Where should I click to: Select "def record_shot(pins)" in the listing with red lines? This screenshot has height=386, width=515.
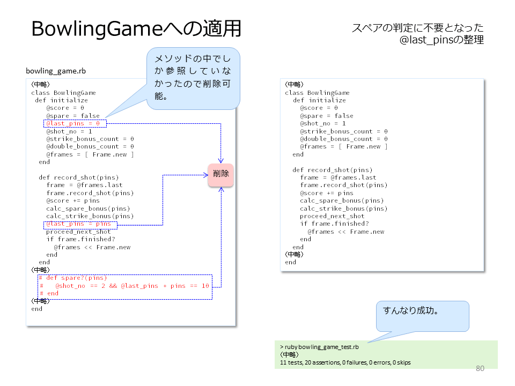(x=79, y=177)
